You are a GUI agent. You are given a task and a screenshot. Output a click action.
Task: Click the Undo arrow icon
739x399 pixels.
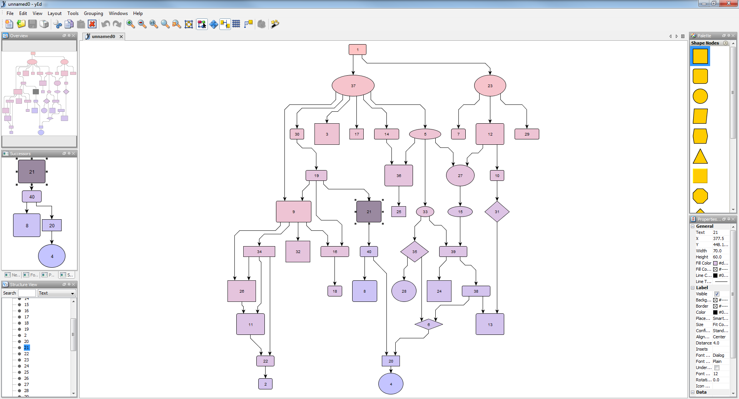105,24
